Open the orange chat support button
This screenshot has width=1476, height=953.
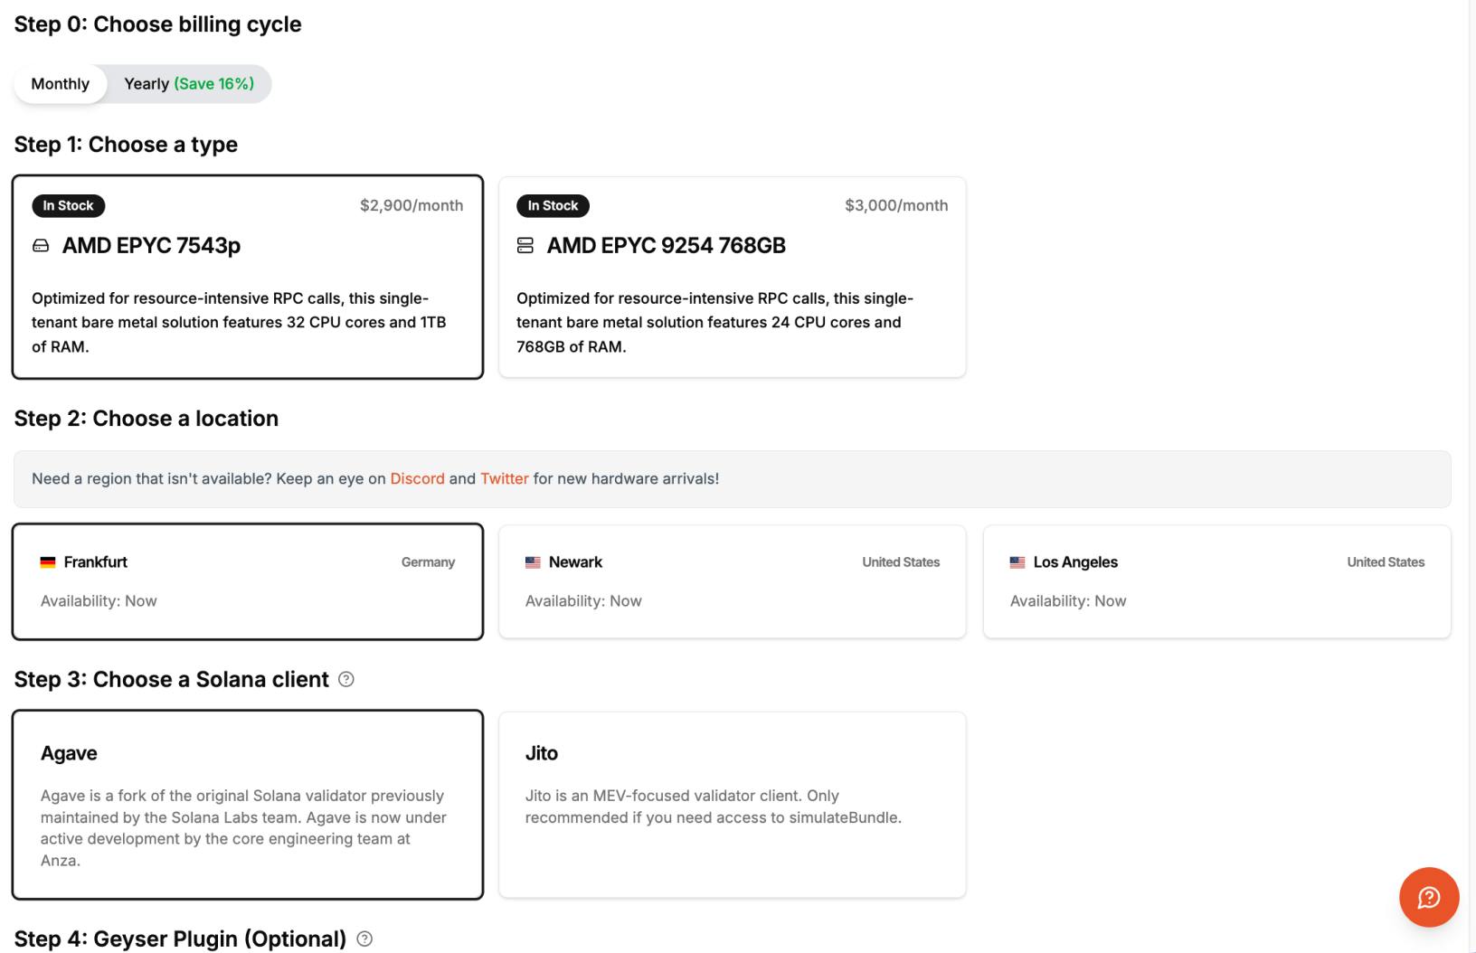[1428, 897]
